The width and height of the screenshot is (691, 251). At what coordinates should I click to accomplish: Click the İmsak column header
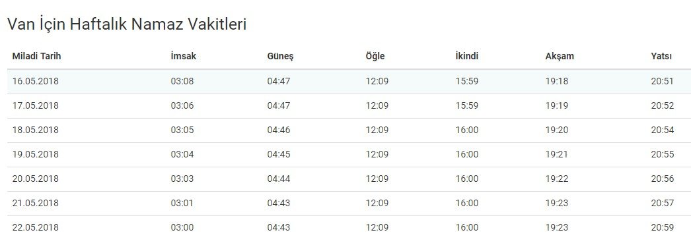point(184,56)
